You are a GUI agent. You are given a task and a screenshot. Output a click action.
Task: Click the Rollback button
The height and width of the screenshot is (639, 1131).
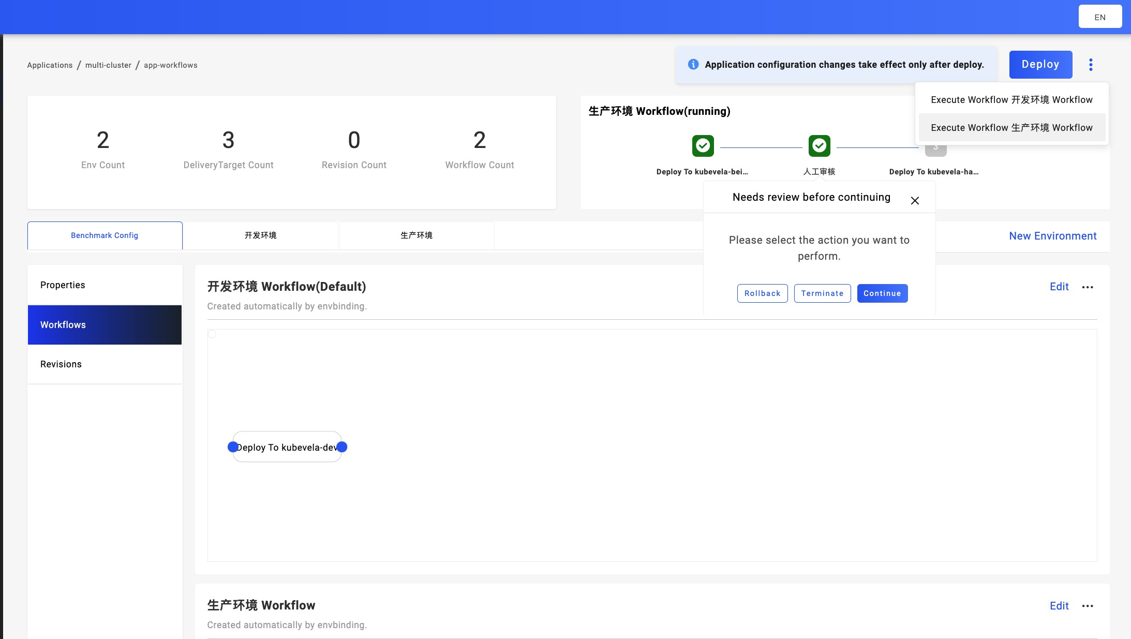tap(762, 293)
